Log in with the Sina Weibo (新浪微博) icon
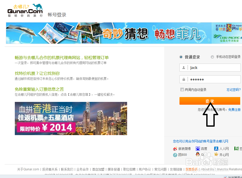Image resolution: width=242 pixels, height=178 pixels. pyautogui.click(x=175, y=149)
